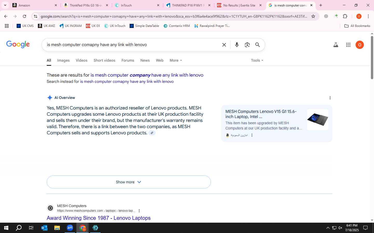The width and height of the screenshot is (374, 233).
Task: Switch to Short videos results tab
Action: click(104, 60)
